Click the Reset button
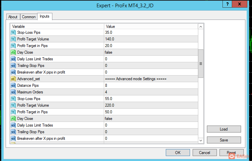The height and width of the screenshot is (161, 252). coord(231,153)
